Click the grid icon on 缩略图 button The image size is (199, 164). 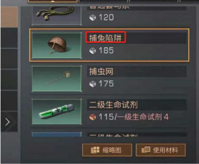(95, 150)
